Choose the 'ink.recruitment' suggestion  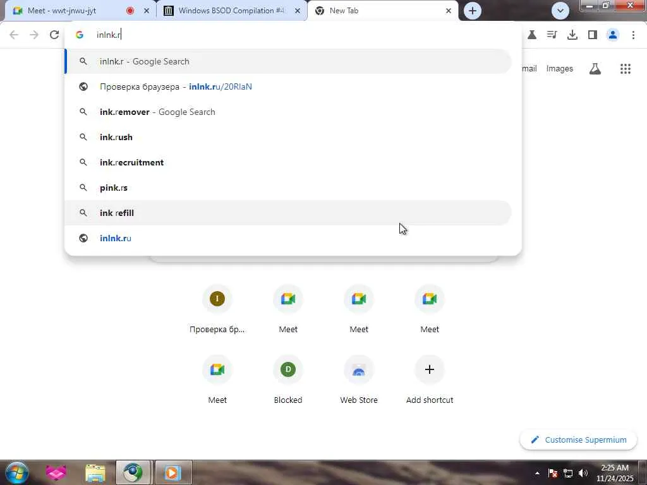pos(288,162)
